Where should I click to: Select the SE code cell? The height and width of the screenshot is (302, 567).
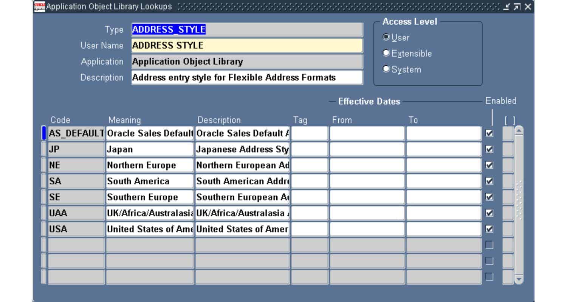pyautogui.click(x=76, y=197)
